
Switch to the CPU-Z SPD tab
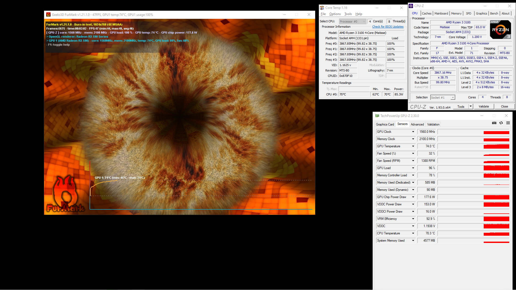(469, 13)
